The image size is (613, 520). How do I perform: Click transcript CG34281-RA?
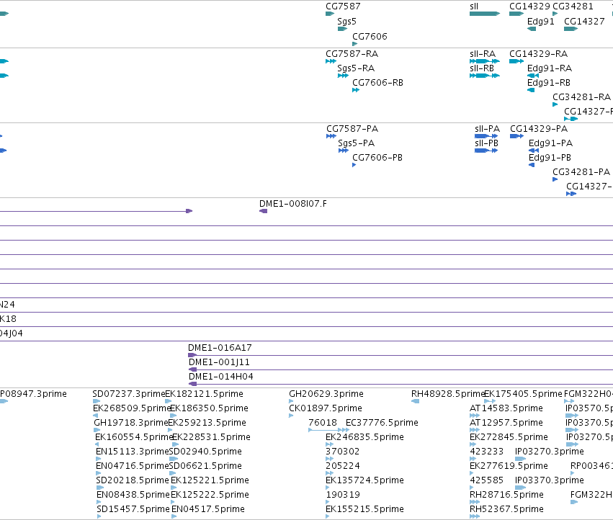[x=581, y=97]
